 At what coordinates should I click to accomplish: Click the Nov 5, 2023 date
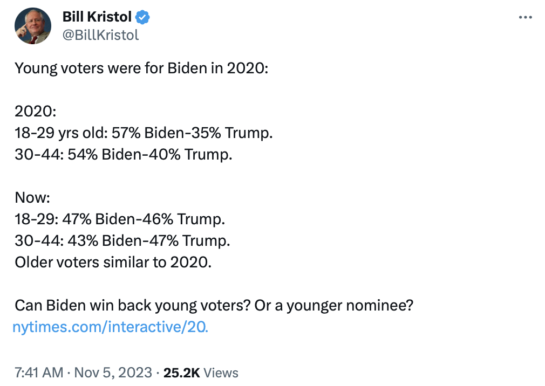[113, 373]
